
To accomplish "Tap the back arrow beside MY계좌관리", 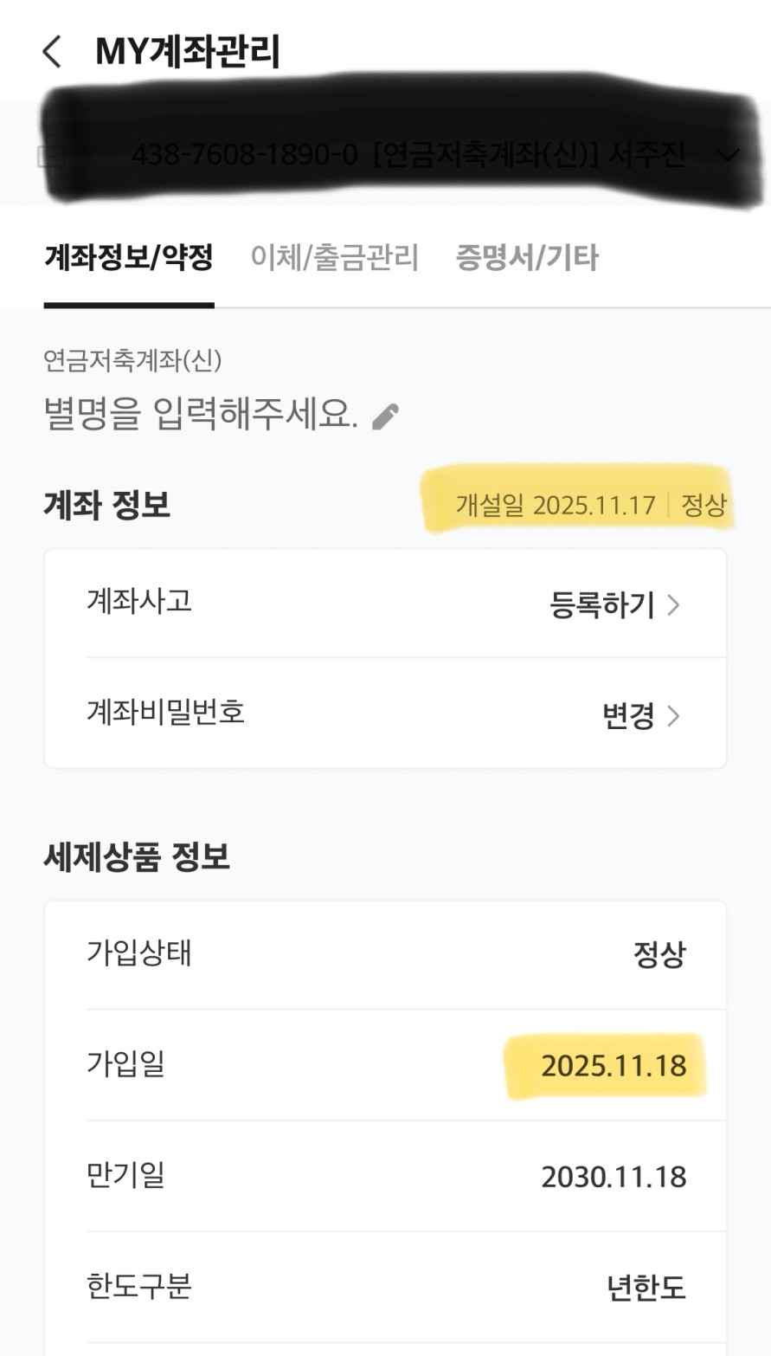I will tap(53, 52).
